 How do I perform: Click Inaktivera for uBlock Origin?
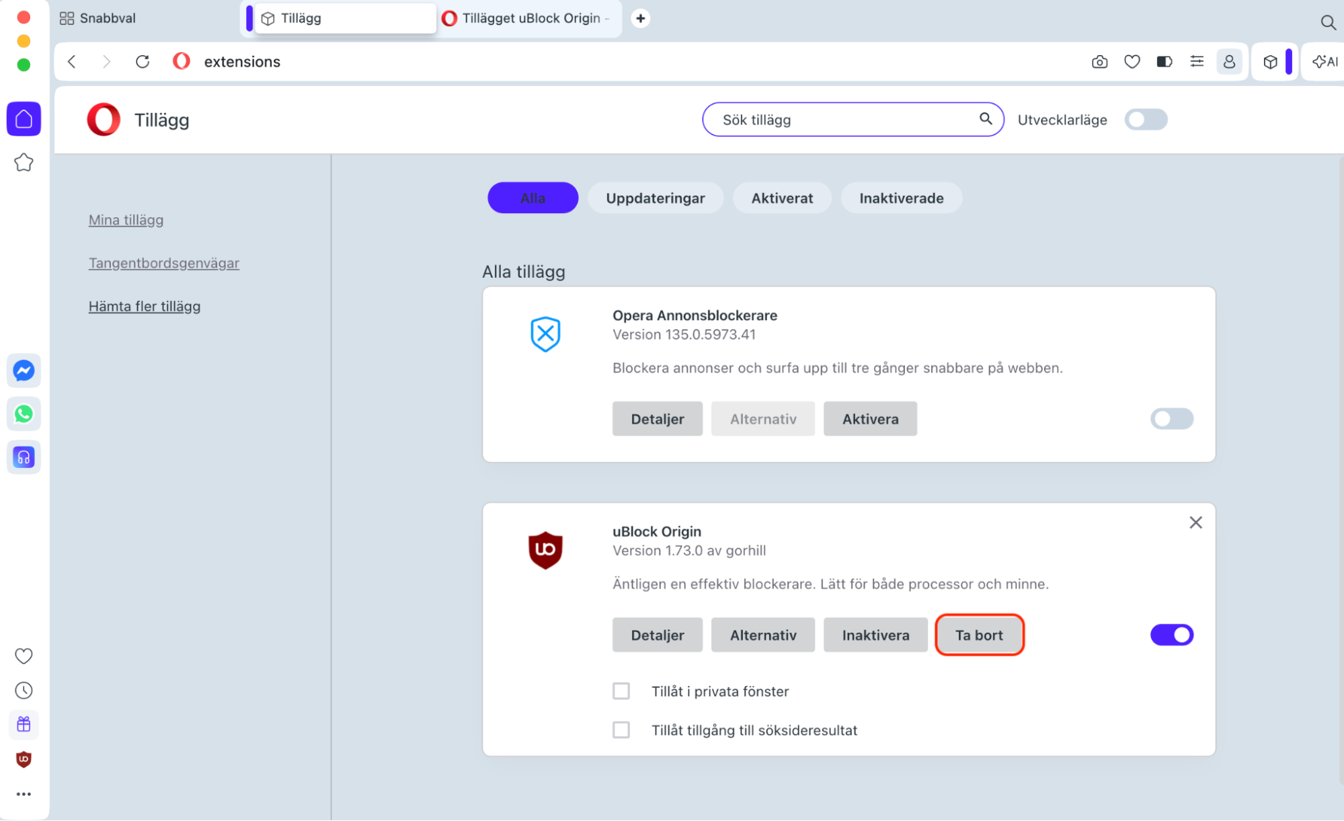pyautogui.click(x=875, y=635)
